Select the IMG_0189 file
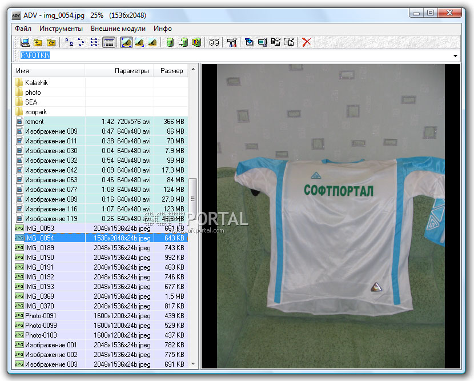This screenshot has height=381, width=474. tap(101, 248)
